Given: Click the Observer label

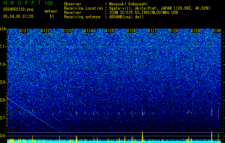Looking at the screenshot, I should [73, 4].
